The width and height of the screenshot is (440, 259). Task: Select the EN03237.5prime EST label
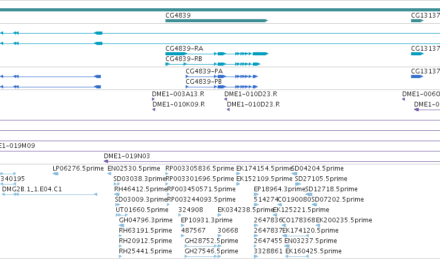tap(311, 241)
